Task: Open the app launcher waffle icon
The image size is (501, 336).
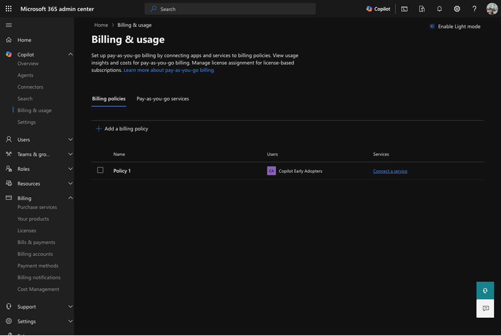Action: (9, 9)
